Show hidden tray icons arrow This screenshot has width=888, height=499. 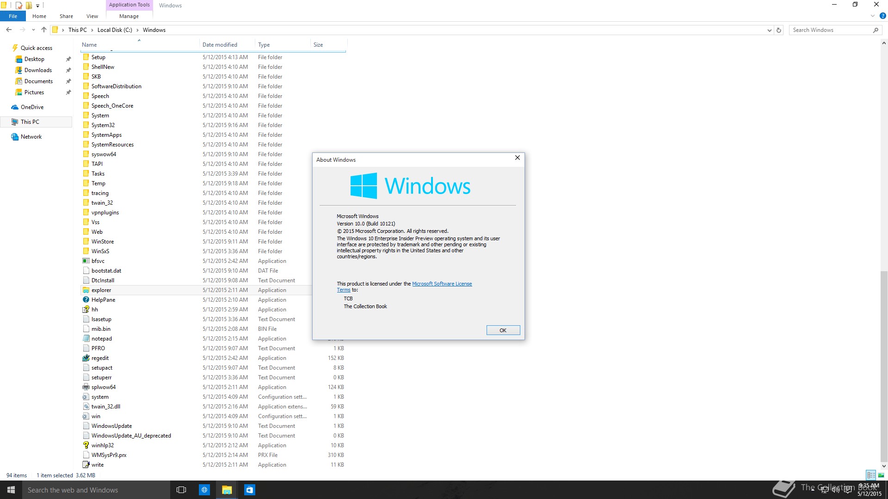pos(813,490)
